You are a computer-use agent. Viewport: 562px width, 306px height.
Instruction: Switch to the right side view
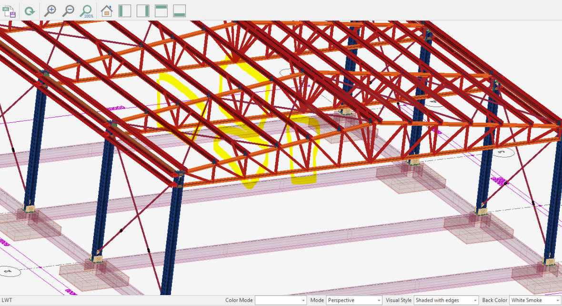click(x=143, y=11)
